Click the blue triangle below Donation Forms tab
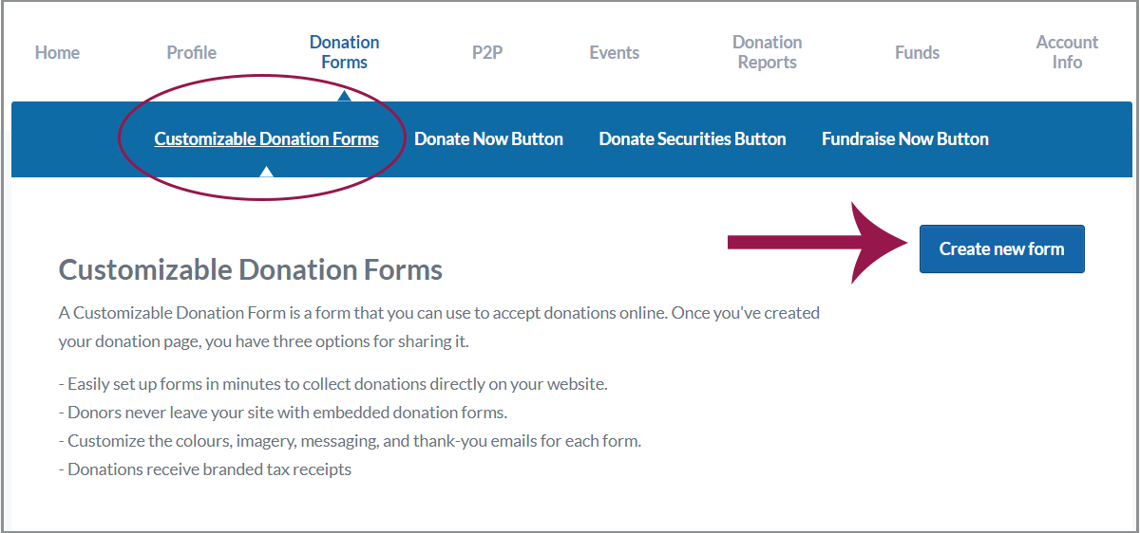 click(344, 95)
